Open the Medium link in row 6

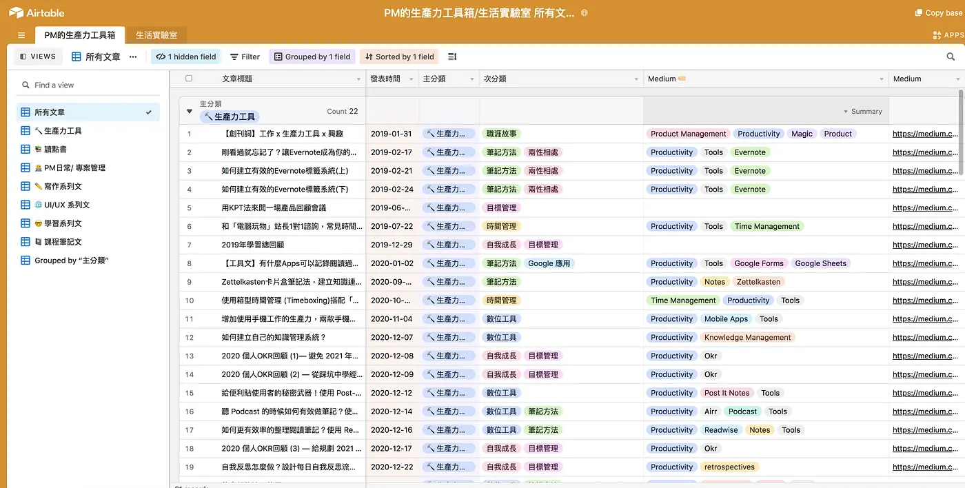click(925, 226)
